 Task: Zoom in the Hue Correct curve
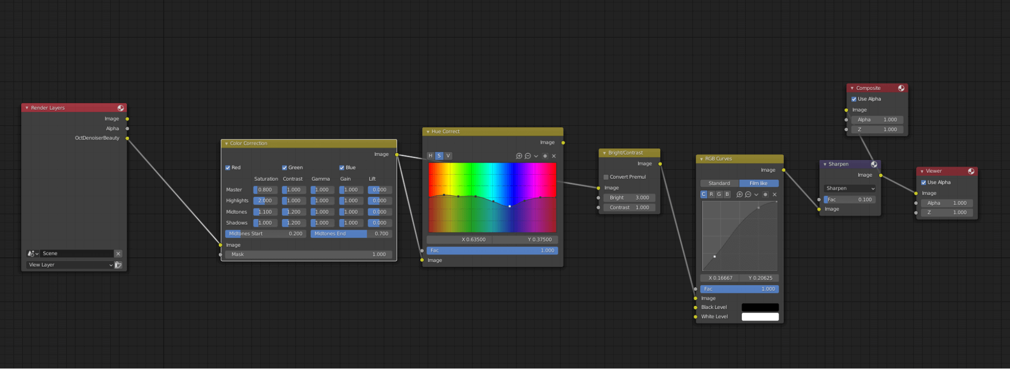click(519, 156)
